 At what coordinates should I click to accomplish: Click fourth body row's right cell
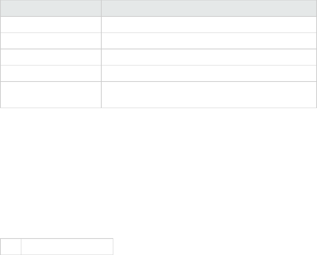point(209,73)
